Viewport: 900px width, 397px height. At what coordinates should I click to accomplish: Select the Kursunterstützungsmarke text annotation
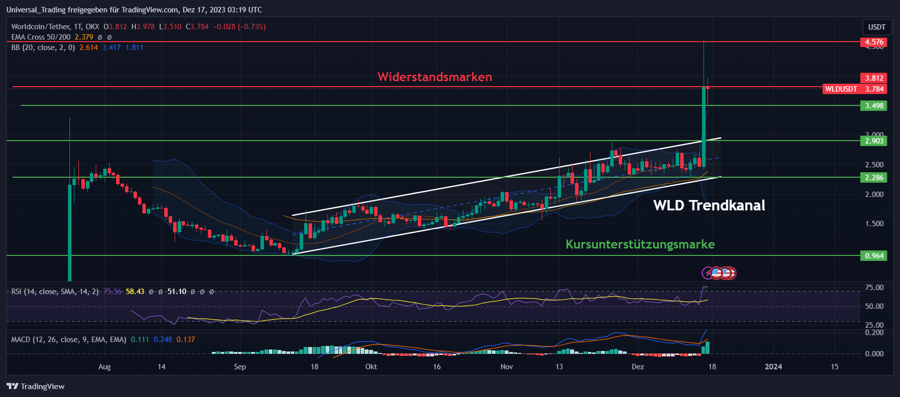click(x=640, y=244)
